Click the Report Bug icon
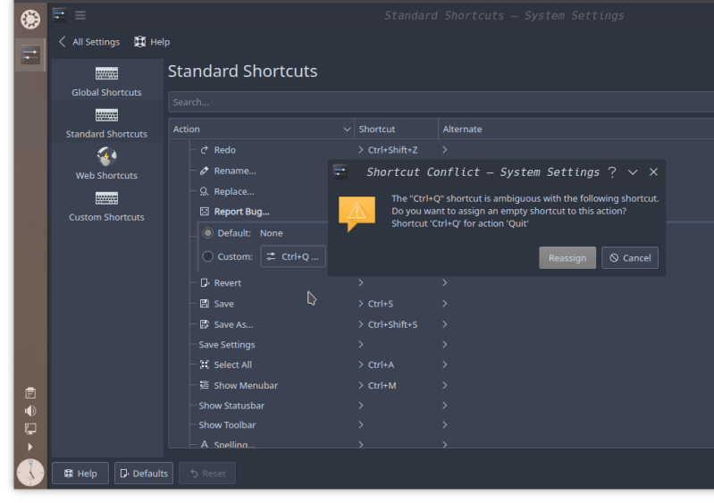Screen dimensions: 714x503 coord(205,212)
